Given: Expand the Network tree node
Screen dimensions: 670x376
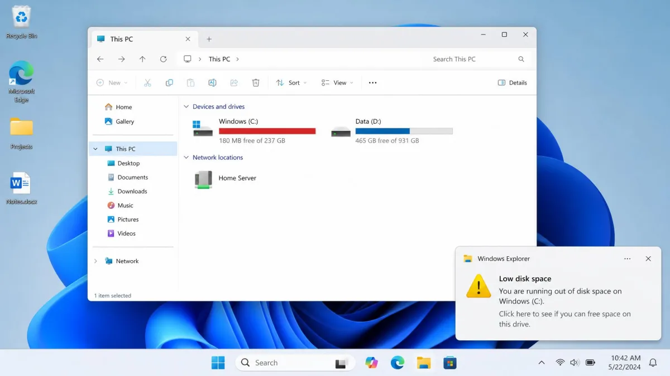Looking at the screenshot, I should point(95,261).
